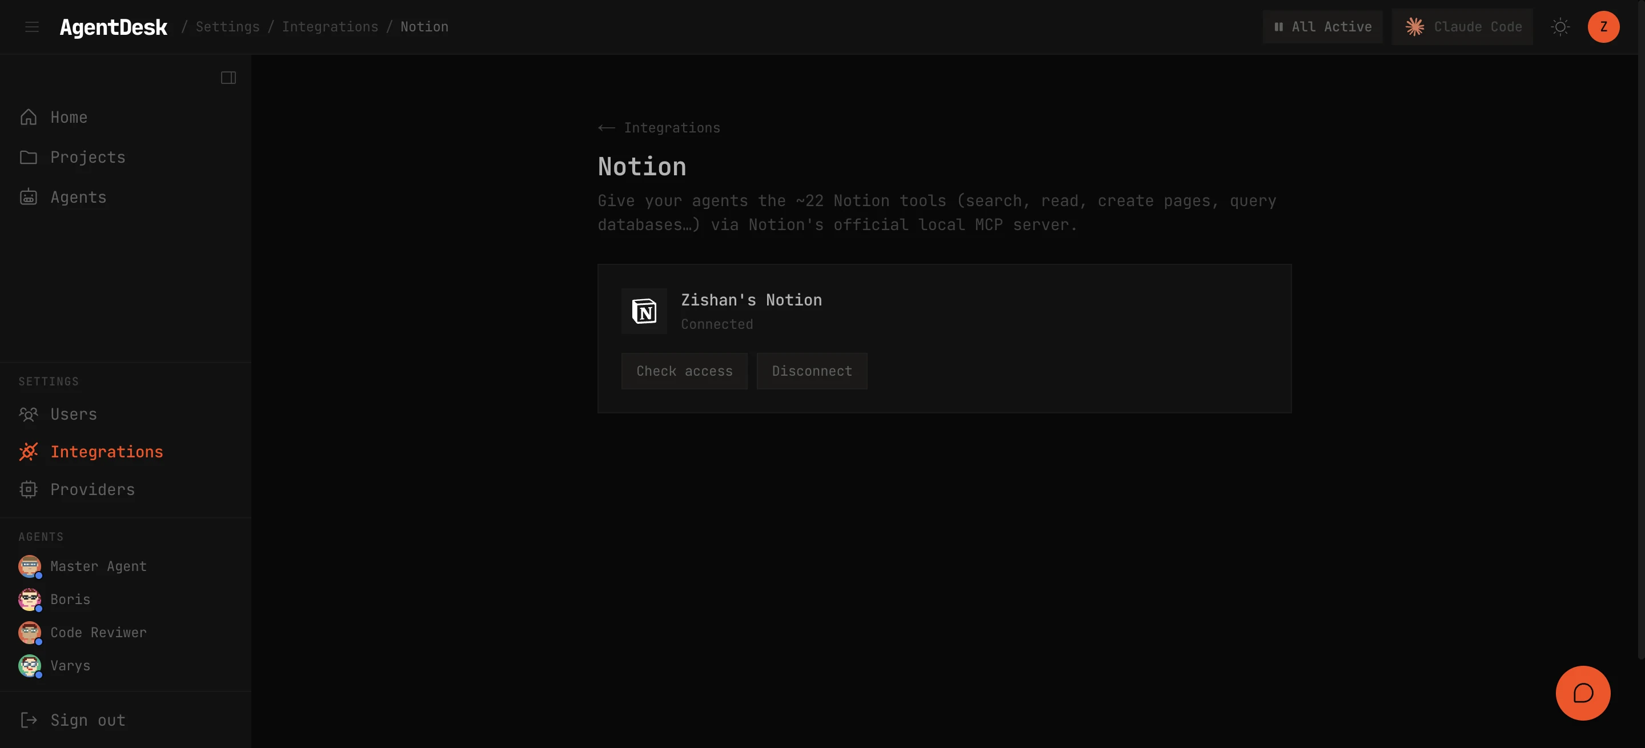Click the Zishan's Notion title
This screenshot has height=748, width=1645.
(x=751, y=300)
